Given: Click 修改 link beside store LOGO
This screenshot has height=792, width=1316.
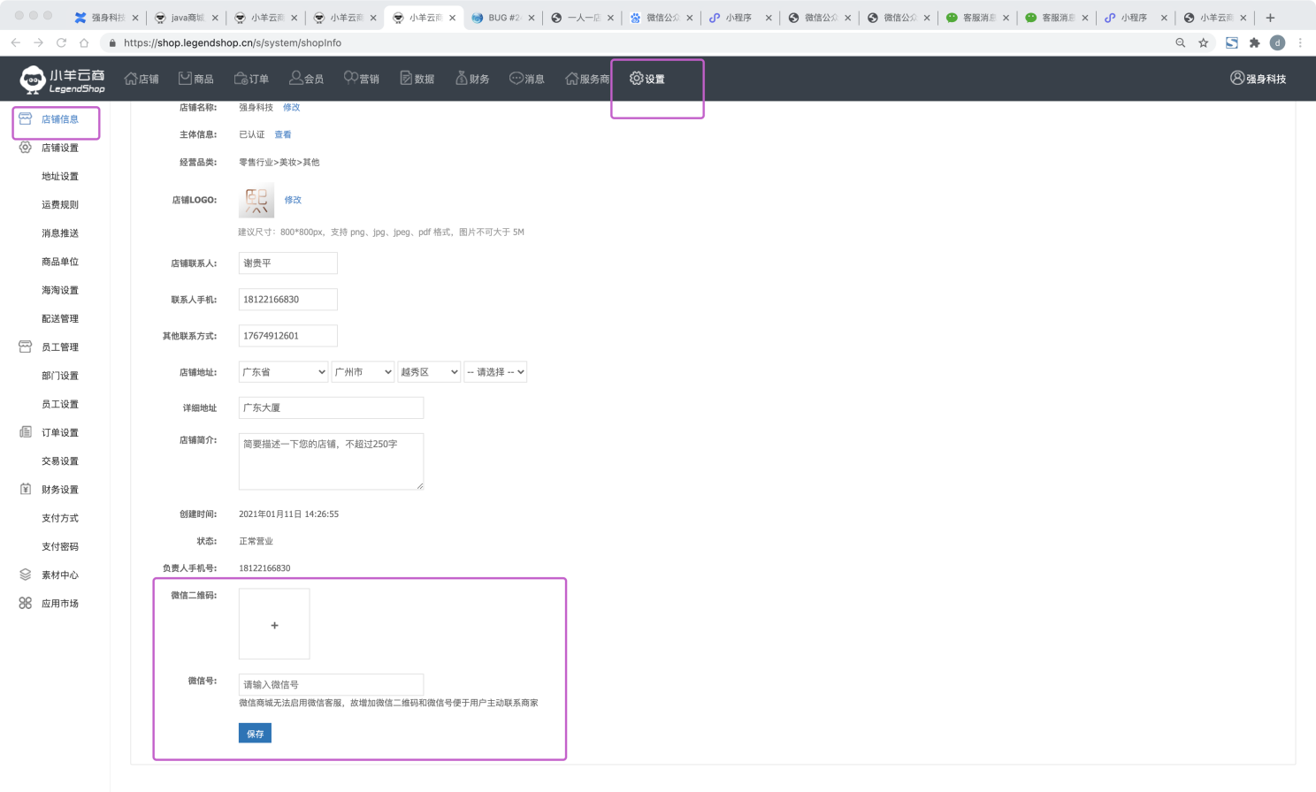Looking at the screenshot, I should pyautogui.click(x=293, y=200).
